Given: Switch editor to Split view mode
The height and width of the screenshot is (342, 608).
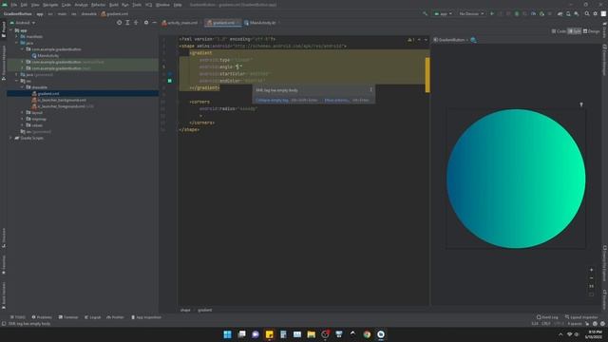Looking at the screenshot, I should [574, 31].
